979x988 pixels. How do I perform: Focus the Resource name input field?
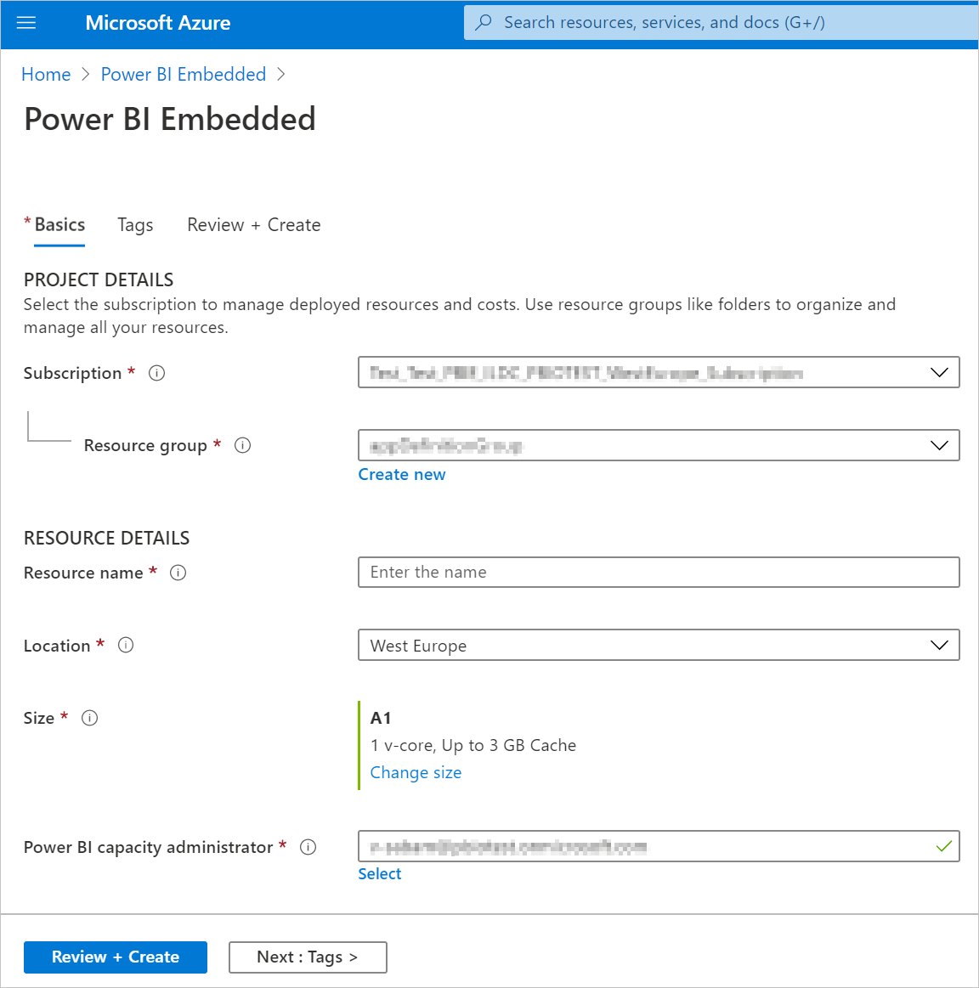pos(659,573)
